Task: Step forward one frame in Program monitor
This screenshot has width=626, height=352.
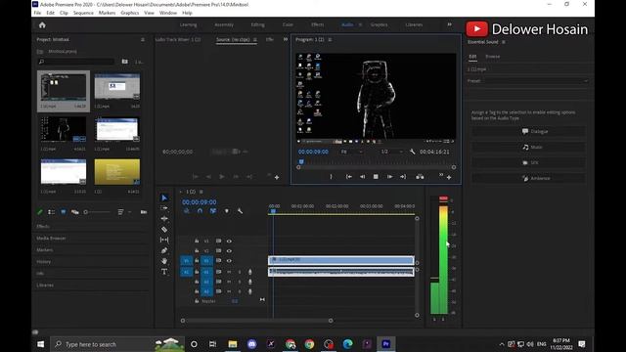Action: tap(389, 176)
